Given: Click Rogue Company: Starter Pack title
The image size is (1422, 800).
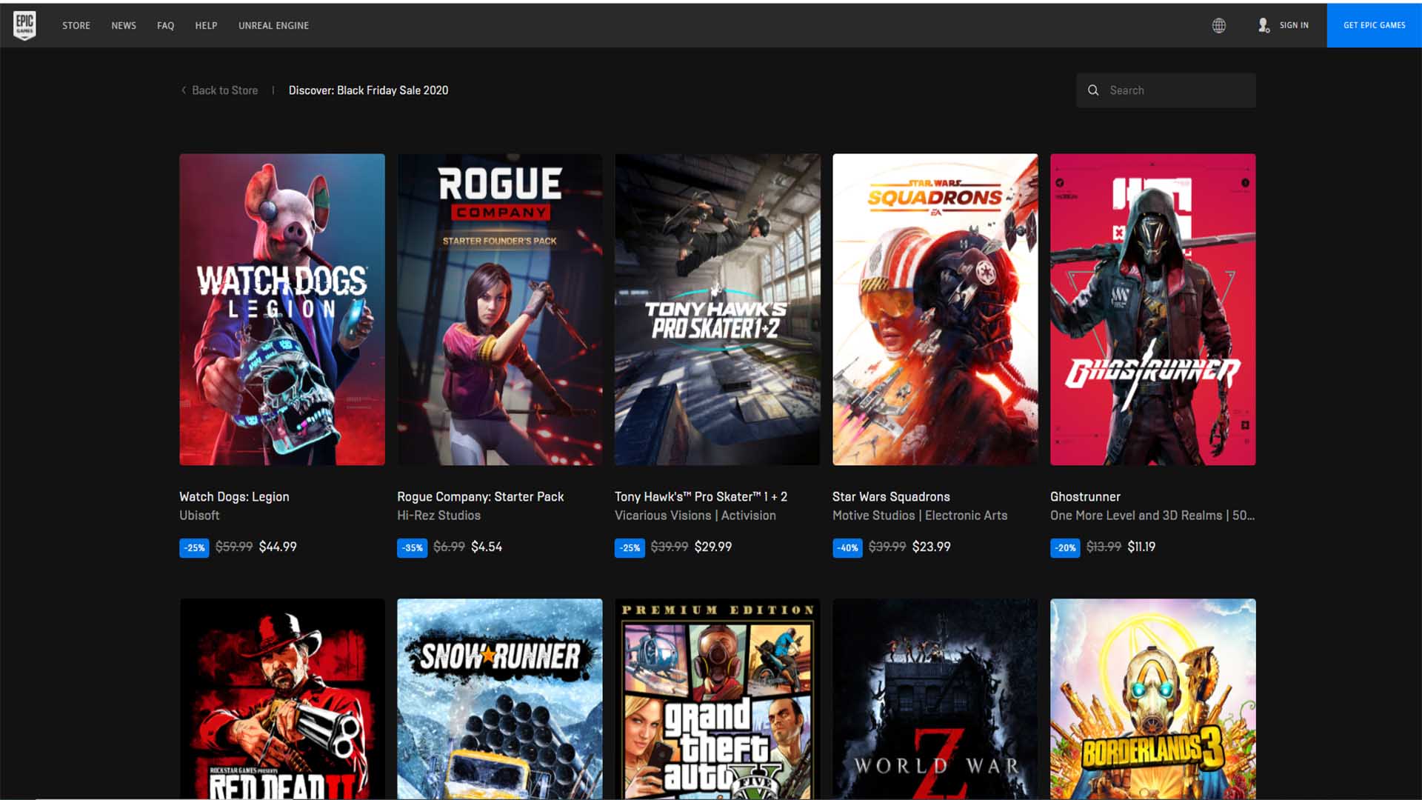Looking at the screenshot, I should pos(481,497).
